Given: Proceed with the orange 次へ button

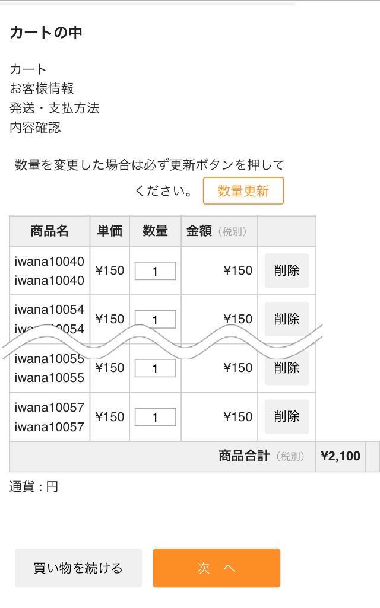Looking at the screenshot, I should (216, 568).
